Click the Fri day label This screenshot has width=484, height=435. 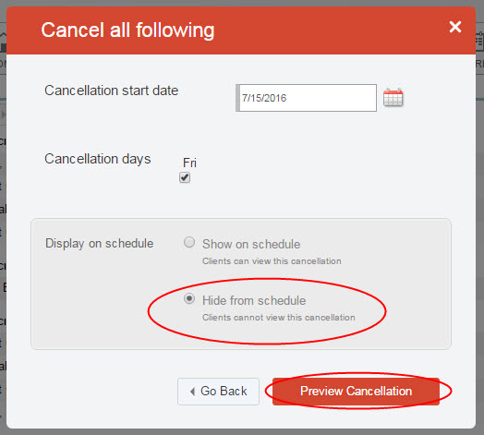point(189,163)
